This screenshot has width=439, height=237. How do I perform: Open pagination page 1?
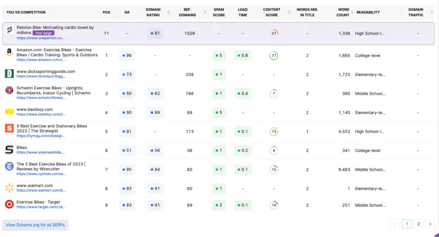(407, 224)
